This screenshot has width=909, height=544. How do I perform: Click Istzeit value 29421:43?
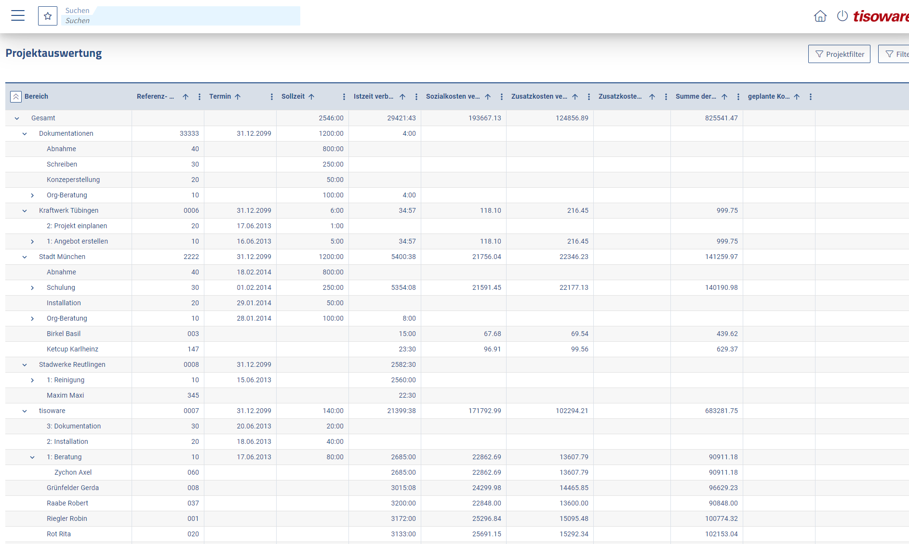click(x=401, y=118)
